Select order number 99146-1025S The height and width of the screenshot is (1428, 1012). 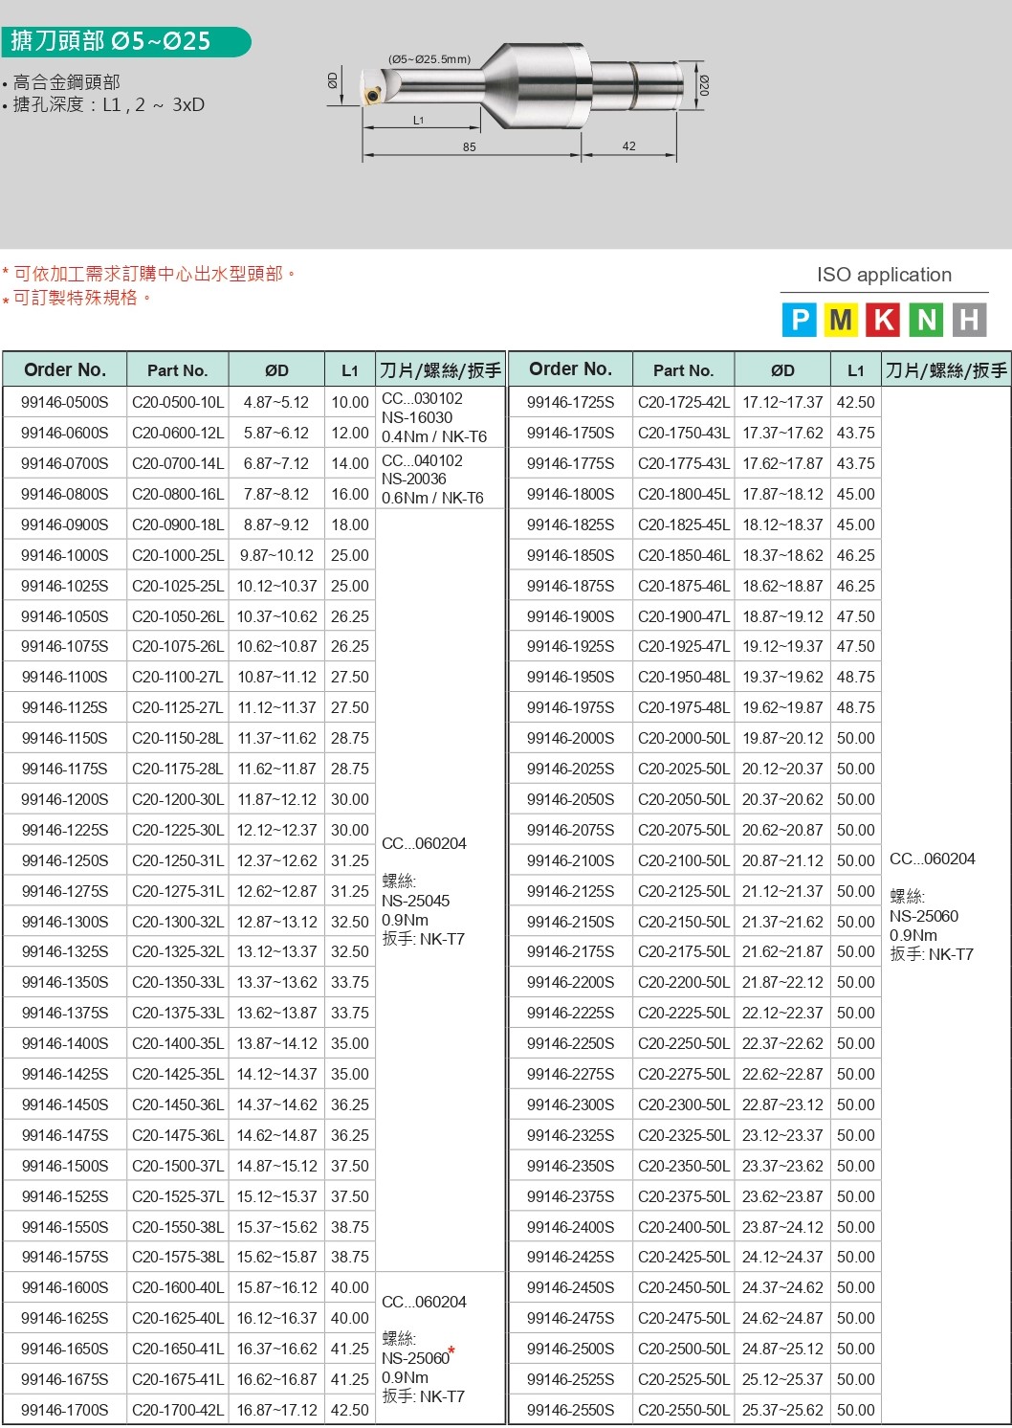[65, 586]
